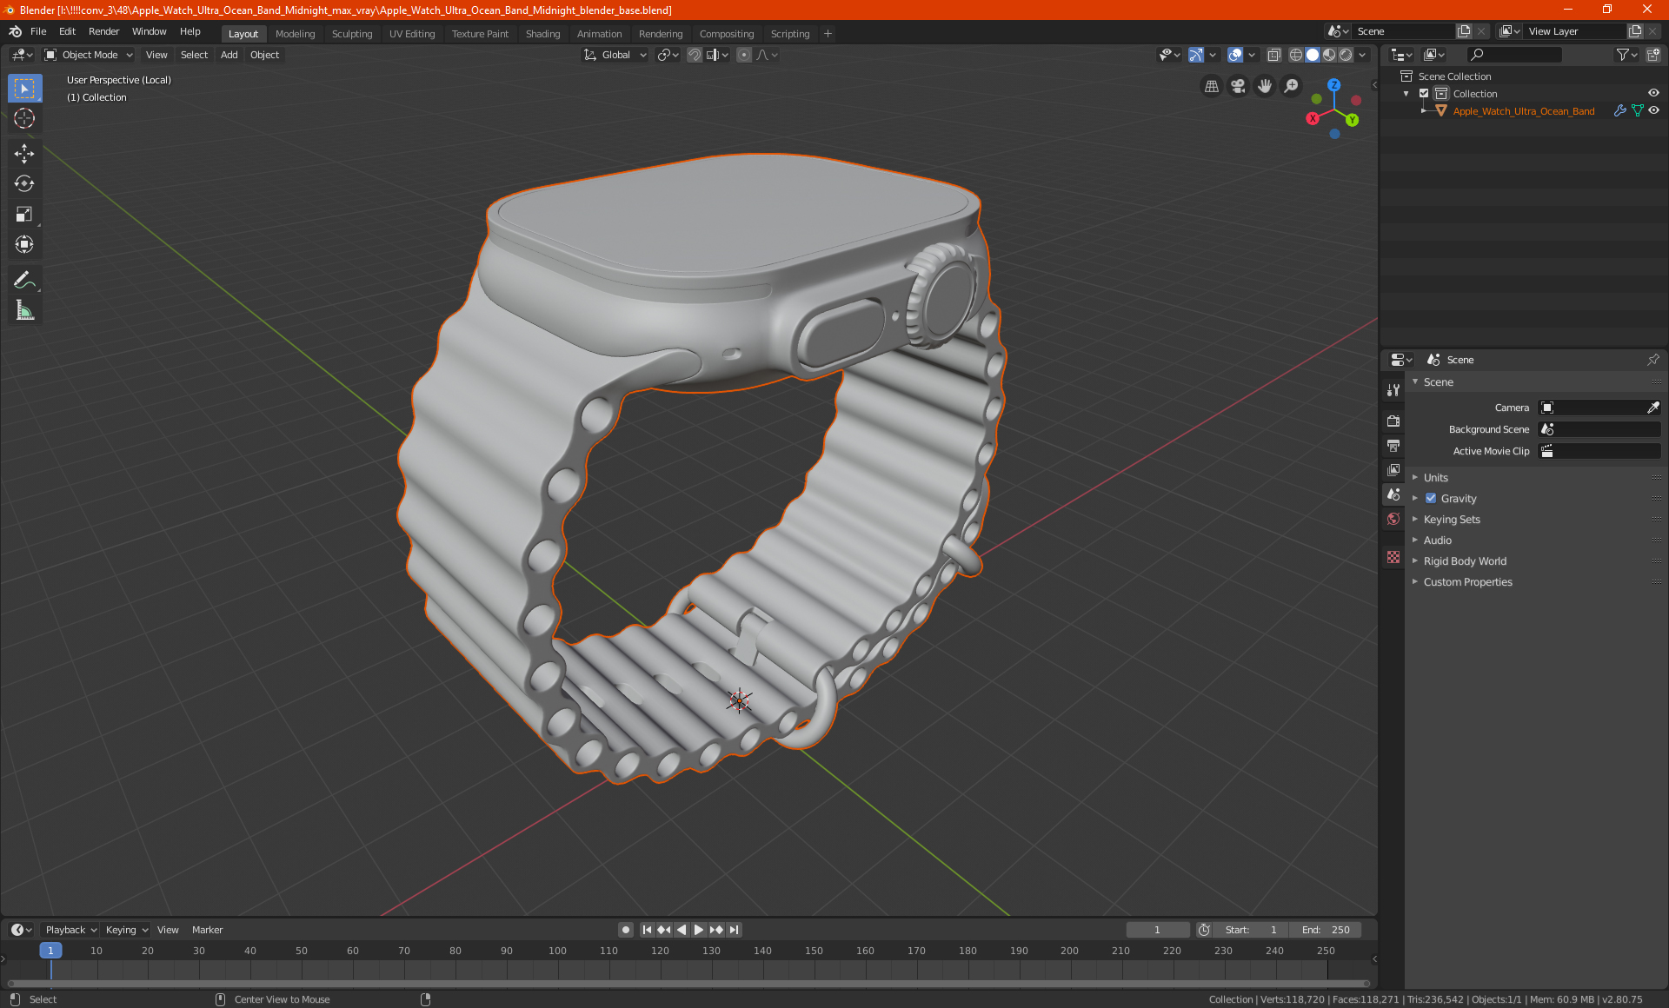This screenshot has width=1669, height=1008.
Task: Toggle camera view in viewport
Action: (x=1238, y=86)
